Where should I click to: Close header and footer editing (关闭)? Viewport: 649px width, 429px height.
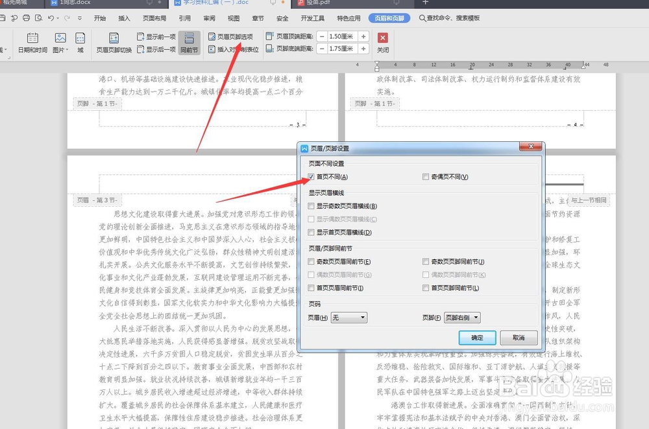(383, 43)
